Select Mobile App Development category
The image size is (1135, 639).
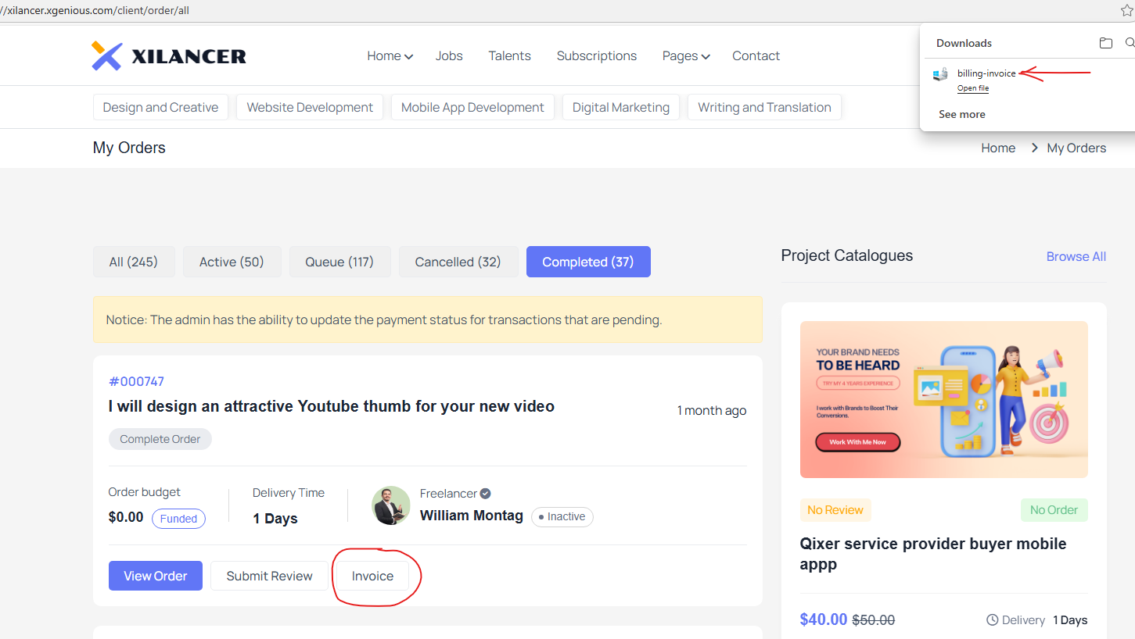tap(472, 107)
